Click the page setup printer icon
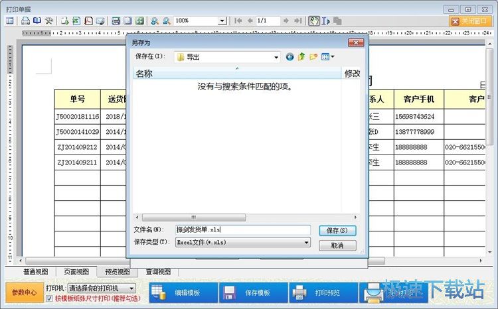 point(116,21)
